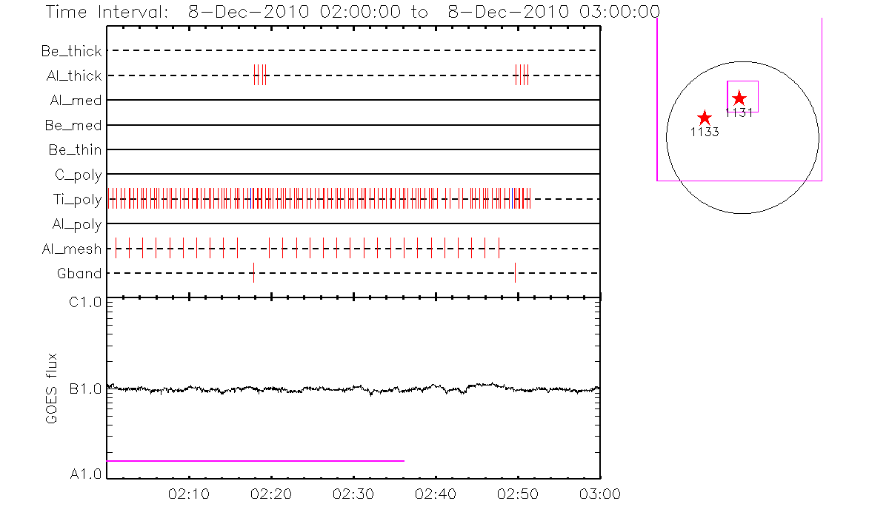Click the Al_thick filter label
The image size is (889, 518).
pos(73,75)
